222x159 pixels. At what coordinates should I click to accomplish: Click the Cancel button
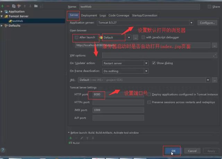point(192,151)
